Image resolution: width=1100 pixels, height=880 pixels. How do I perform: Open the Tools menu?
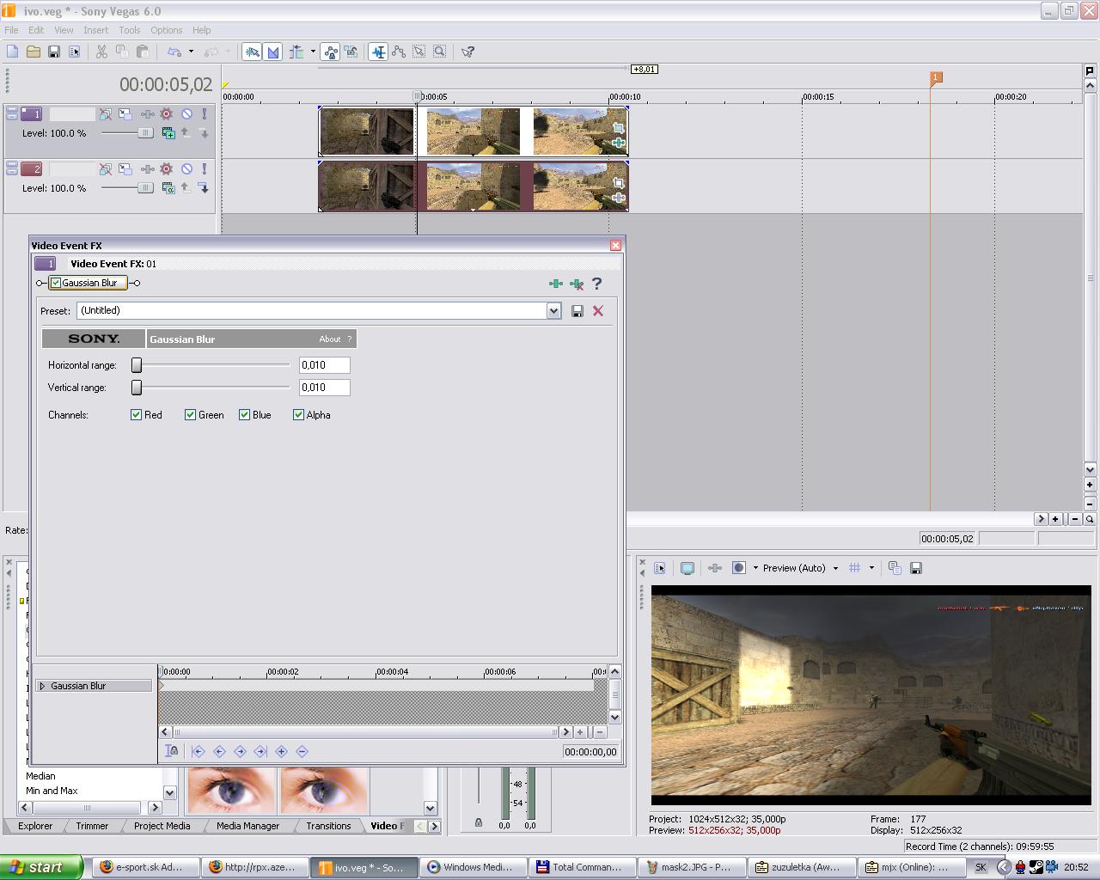coord(130,30)
